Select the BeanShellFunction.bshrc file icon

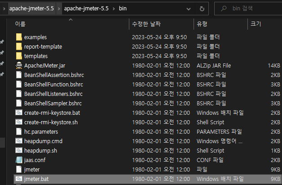pos(19,84)
